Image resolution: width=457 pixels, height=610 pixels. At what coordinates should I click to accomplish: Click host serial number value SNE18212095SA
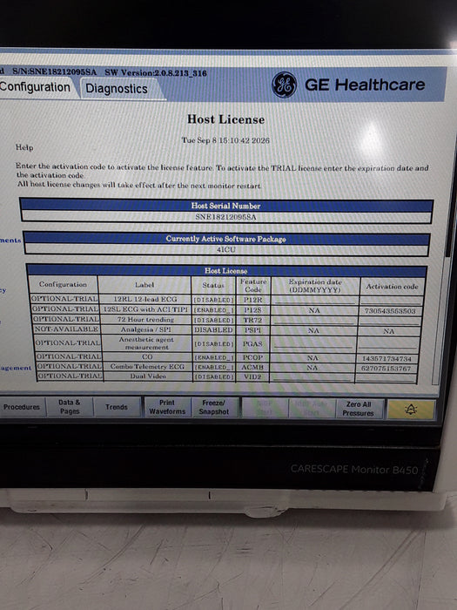[225, 217]
